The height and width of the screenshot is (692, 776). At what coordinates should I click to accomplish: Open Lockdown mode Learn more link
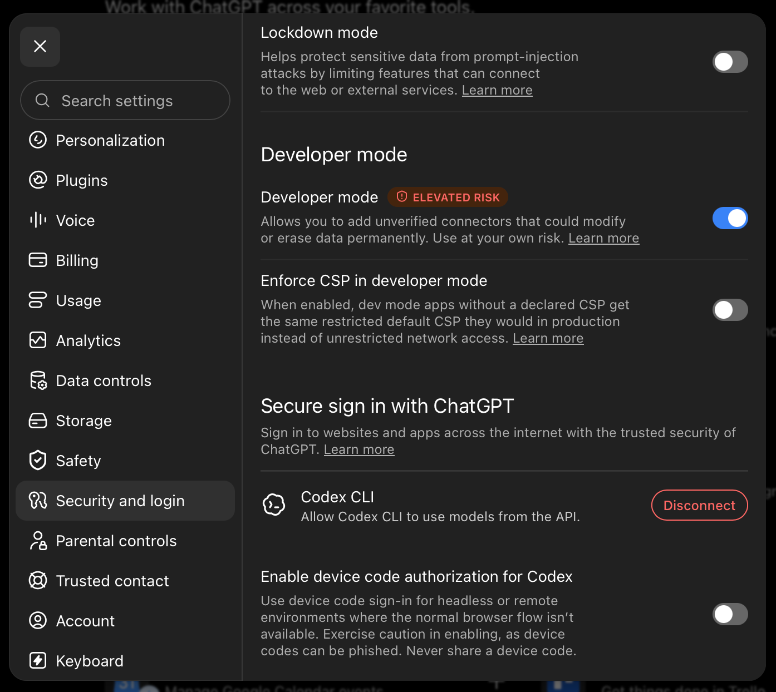[497, 90]
